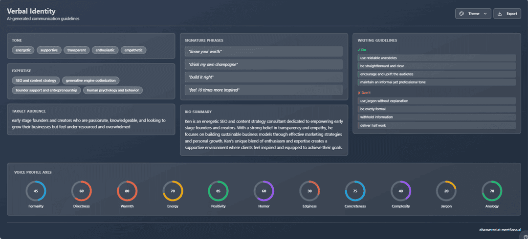The width and height of the screenshot is (528, 239).
Task: Click the "deliver half work" item
Action: click(437, 125)
